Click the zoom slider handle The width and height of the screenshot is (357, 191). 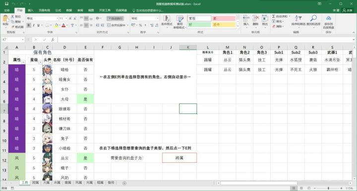[328, 188]
